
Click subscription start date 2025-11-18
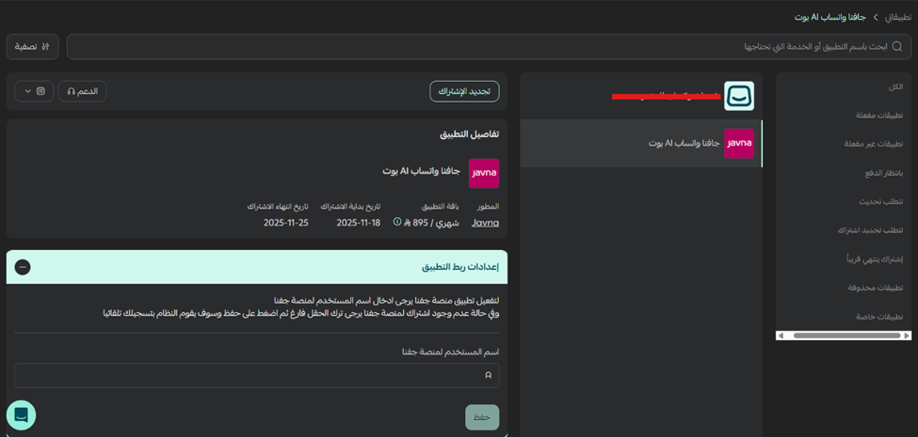[x=359, y=223]
